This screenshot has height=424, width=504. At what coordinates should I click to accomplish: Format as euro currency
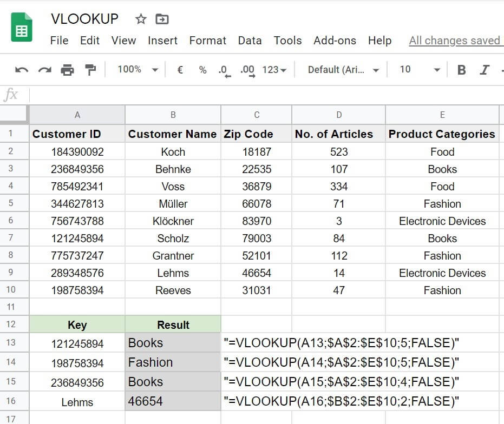point(180,70)
